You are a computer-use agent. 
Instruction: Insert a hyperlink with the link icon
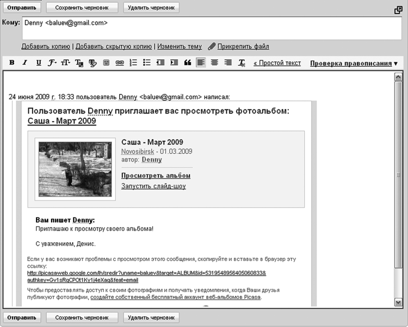pyautogui.click(x=120, y=63)
